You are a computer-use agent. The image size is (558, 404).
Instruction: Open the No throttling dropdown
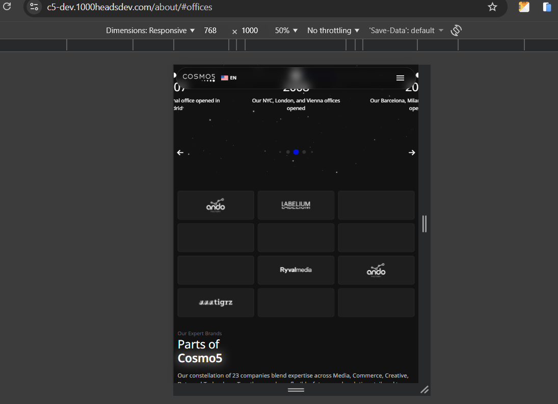333,31
